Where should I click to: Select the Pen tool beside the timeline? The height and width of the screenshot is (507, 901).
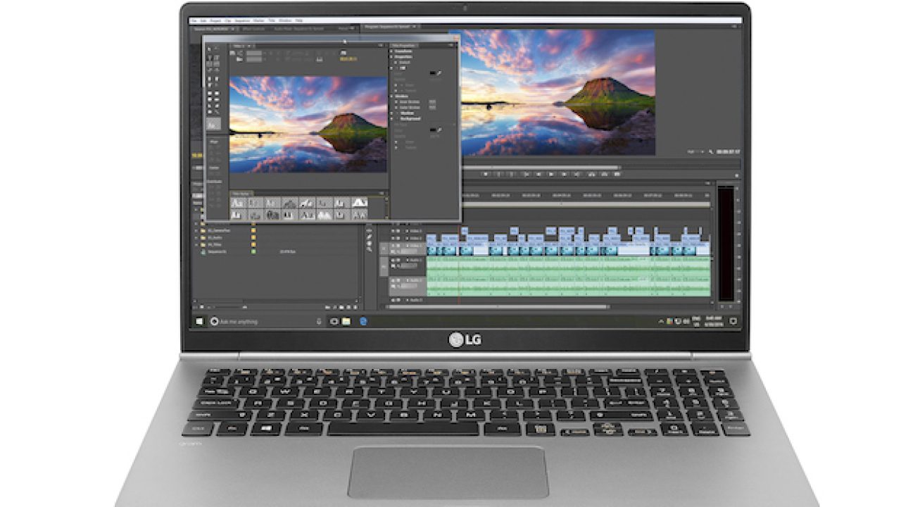point(370,237)
